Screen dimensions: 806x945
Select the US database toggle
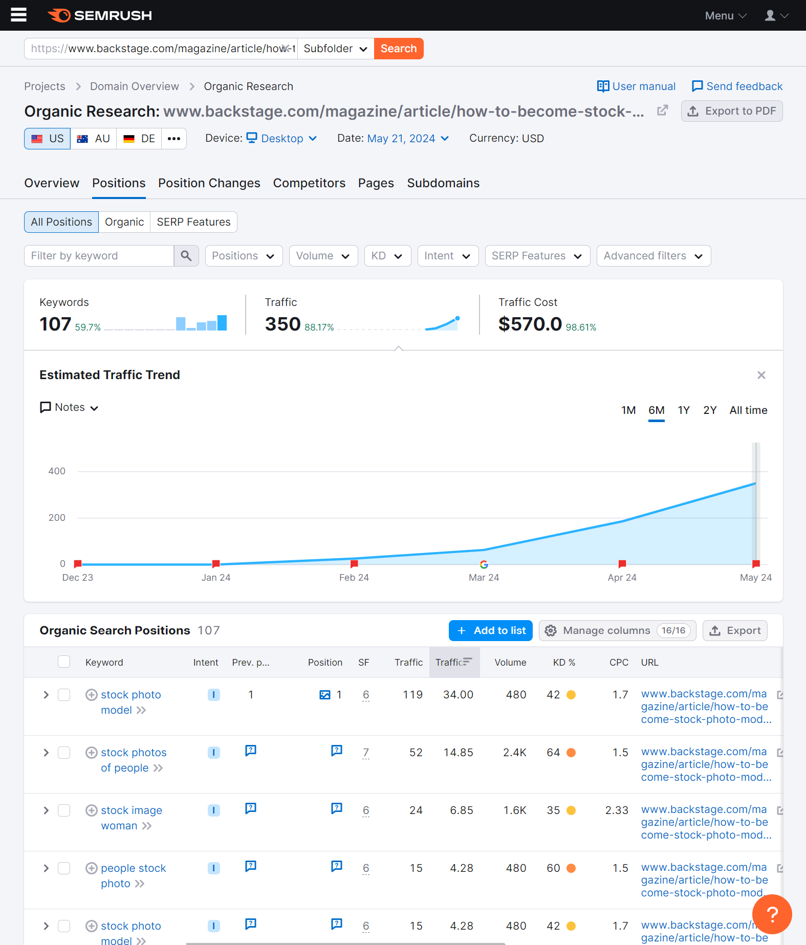48,139
